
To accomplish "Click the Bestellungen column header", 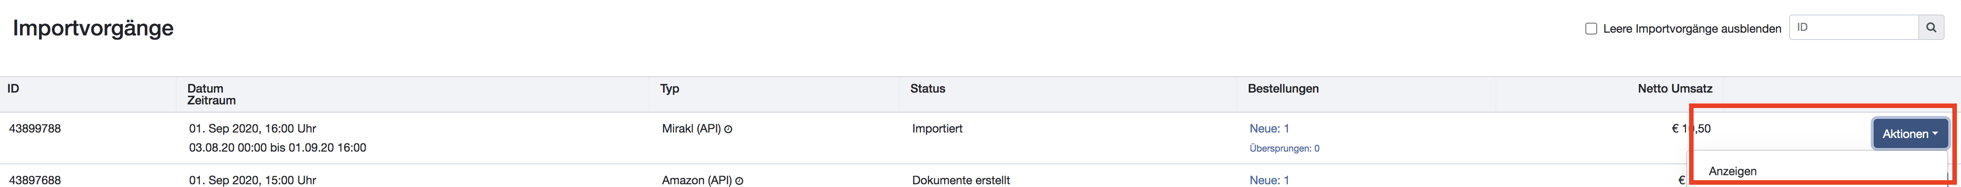I will 1283,88.
